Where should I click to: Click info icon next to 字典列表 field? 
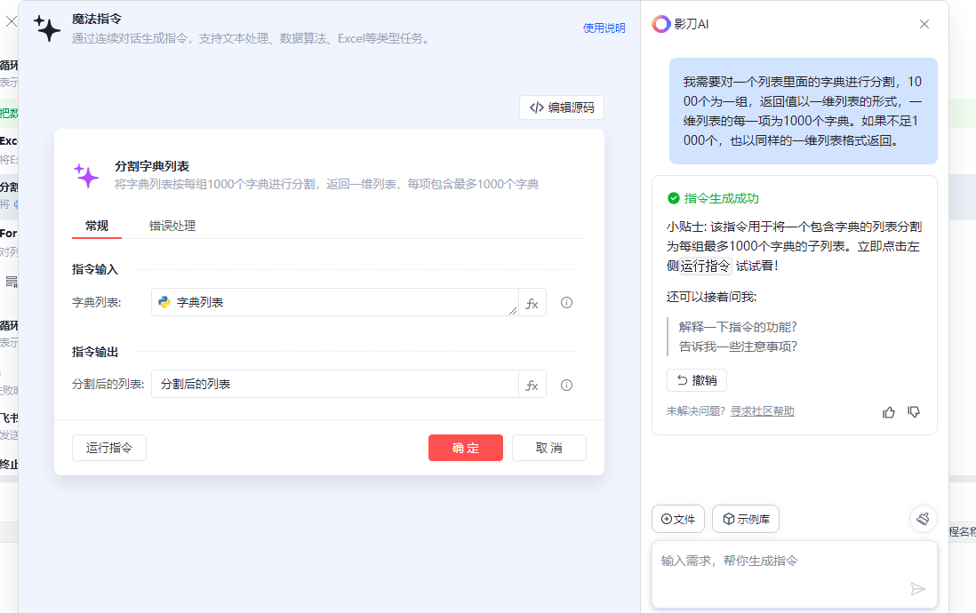pos(566,303)
